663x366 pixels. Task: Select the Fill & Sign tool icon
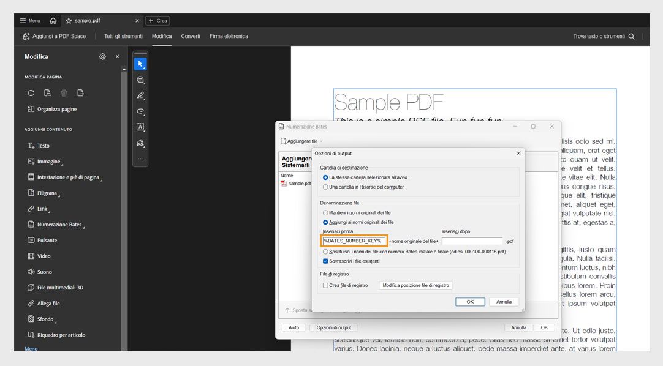coord(140,143)
